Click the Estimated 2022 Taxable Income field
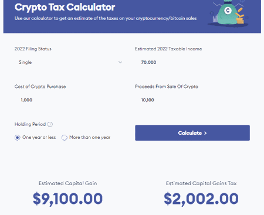Screen dimensions: 264x215 coord(192,62)
